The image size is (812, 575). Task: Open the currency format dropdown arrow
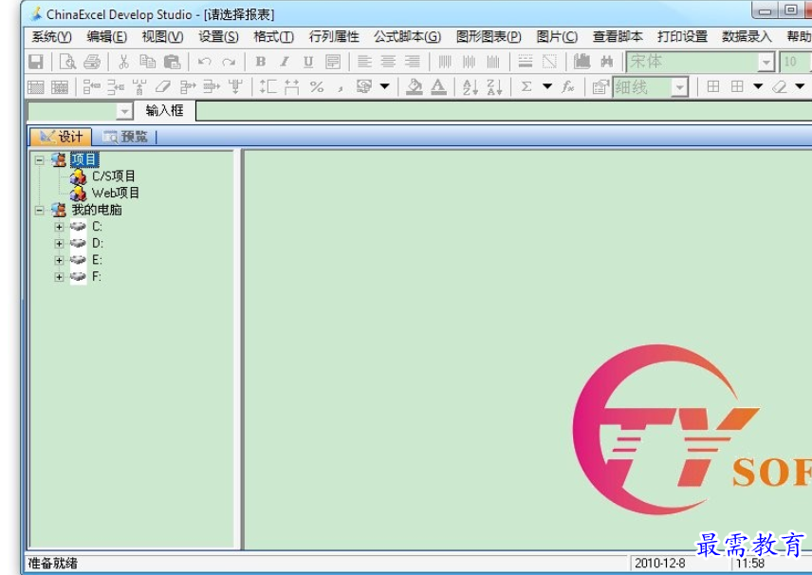point(384,86)
